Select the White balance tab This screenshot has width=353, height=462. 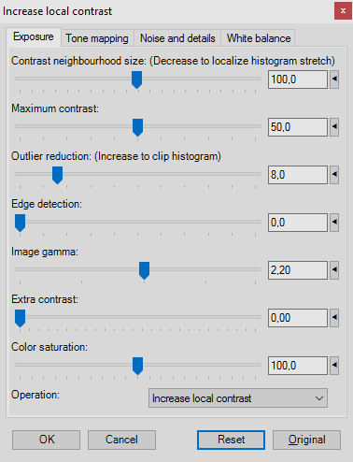pyautogui.click(x=259, y=38)
